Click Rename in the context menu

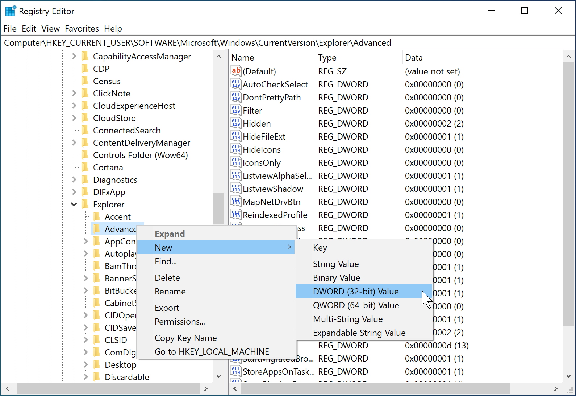click(216, 291)
